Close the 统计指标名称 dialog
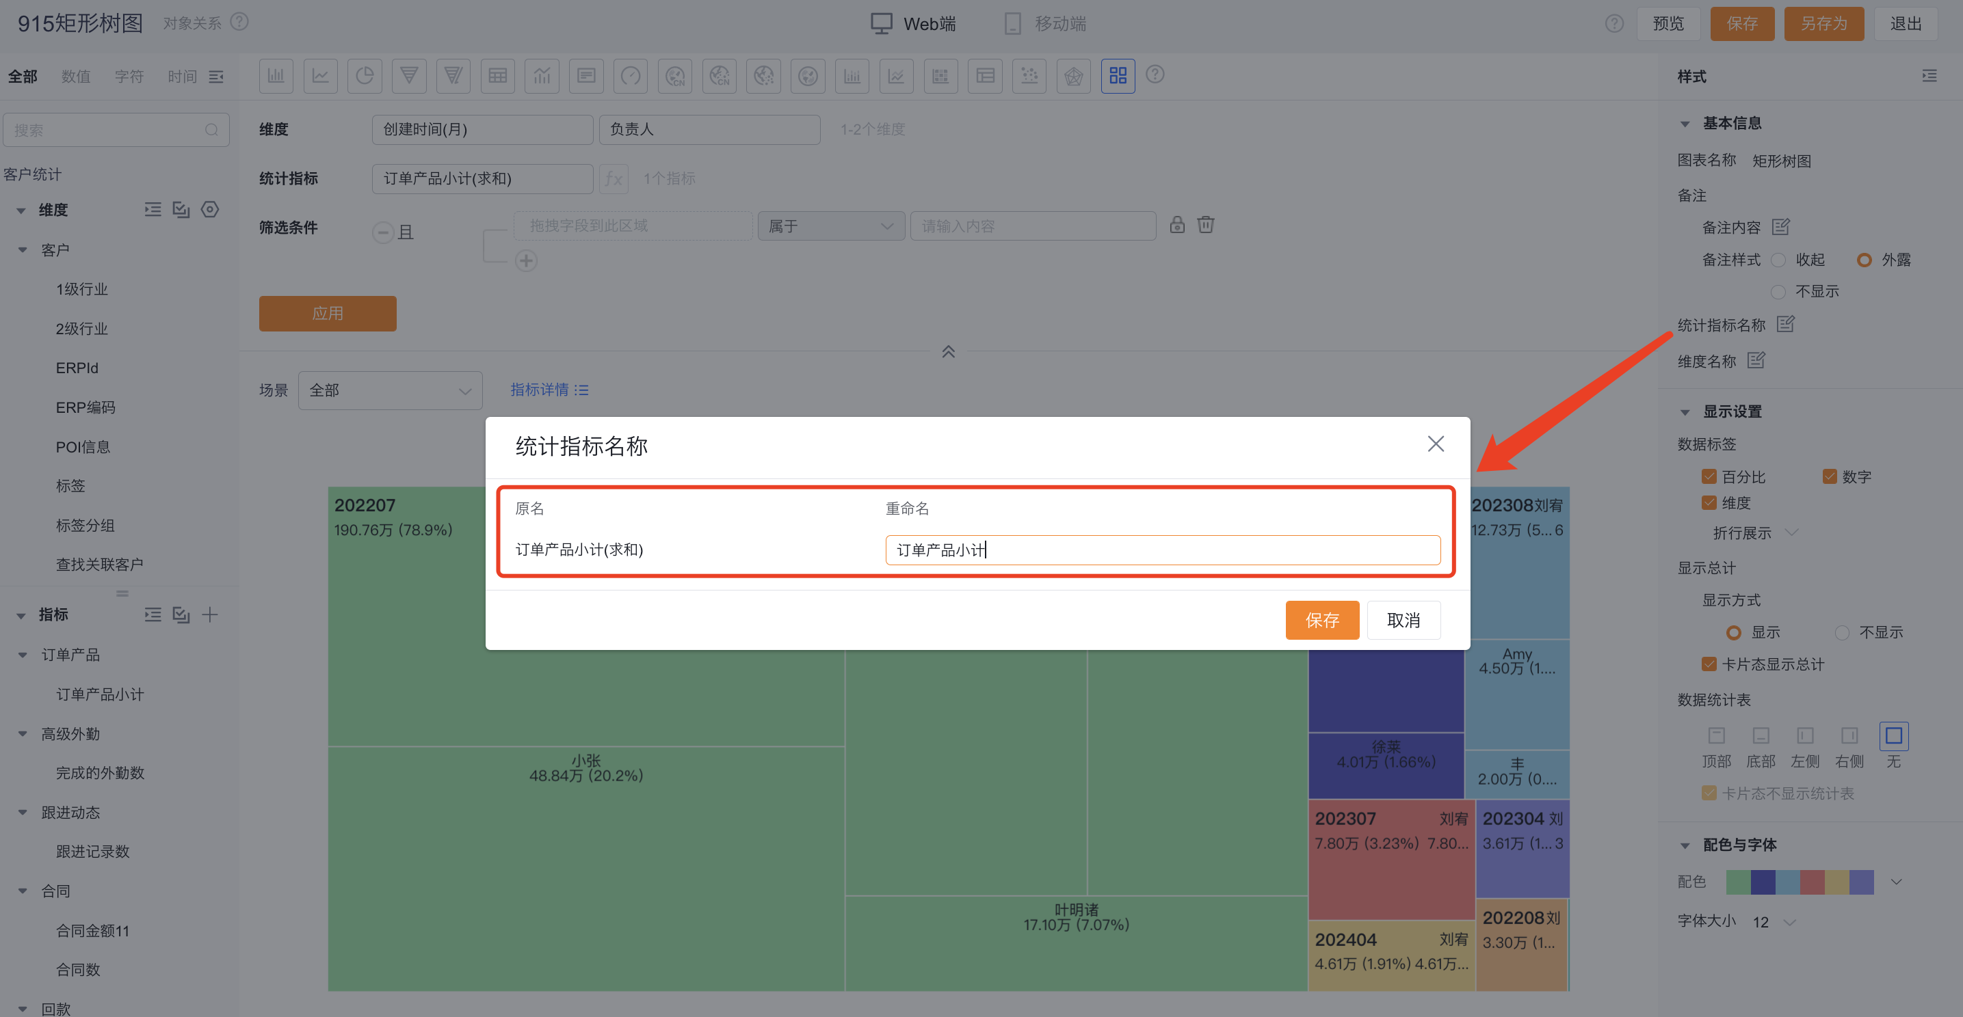 (x=1436, y=444)
